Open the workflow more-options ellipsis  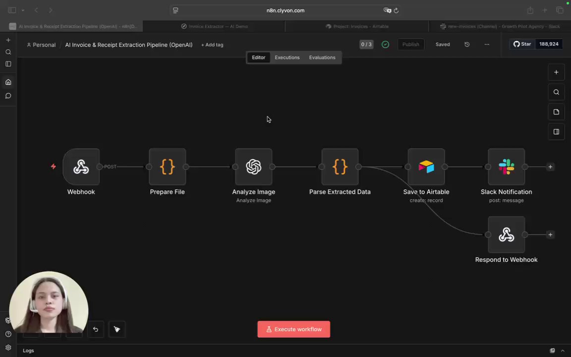(487, 45)
